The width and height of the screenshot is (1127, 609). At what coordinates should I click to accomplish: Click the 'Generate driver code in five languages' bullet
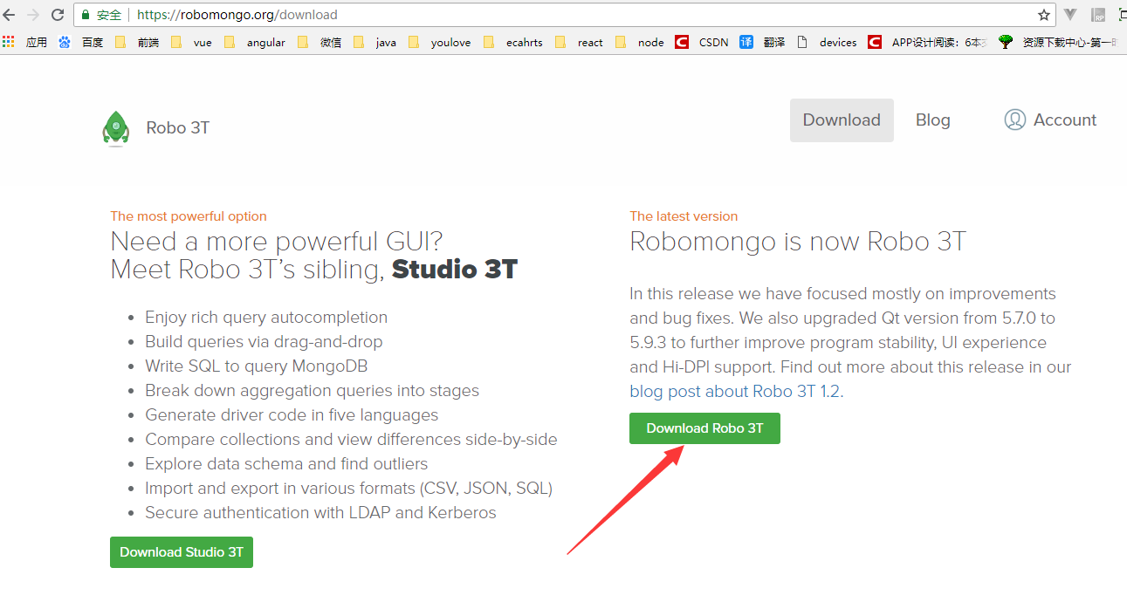pos(292,415)
